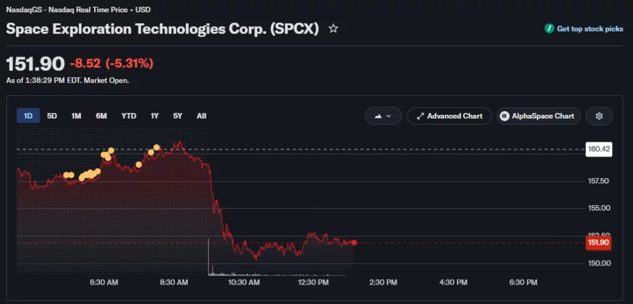
Task: Follow the Get top stock picks link
Action: click(x=590, y=28)
